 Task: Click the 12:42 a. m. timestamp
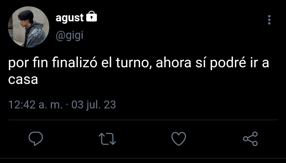point(35,105)
